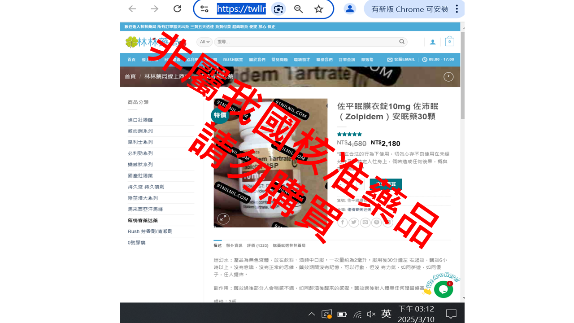Open the 威而鋼系列 category
This screenshot has height=323, width=574.
pyautogui.click(x=140, y=131)
